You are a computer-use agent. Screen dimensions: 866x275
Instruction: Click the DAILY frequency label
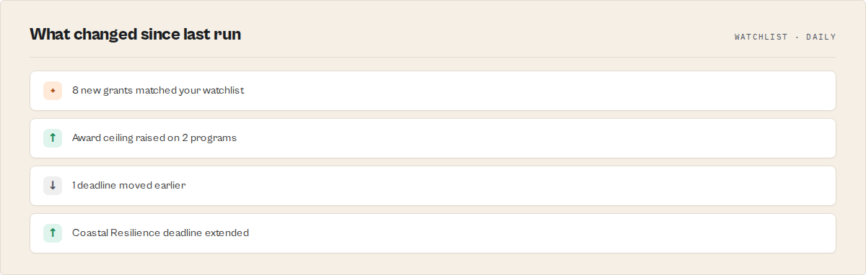click(821, 37)
